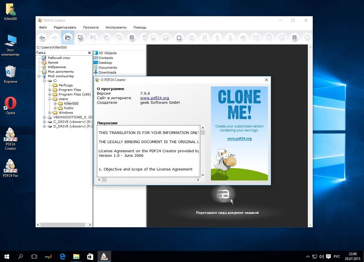Click the Windows Start button

[x=7, y=257]
